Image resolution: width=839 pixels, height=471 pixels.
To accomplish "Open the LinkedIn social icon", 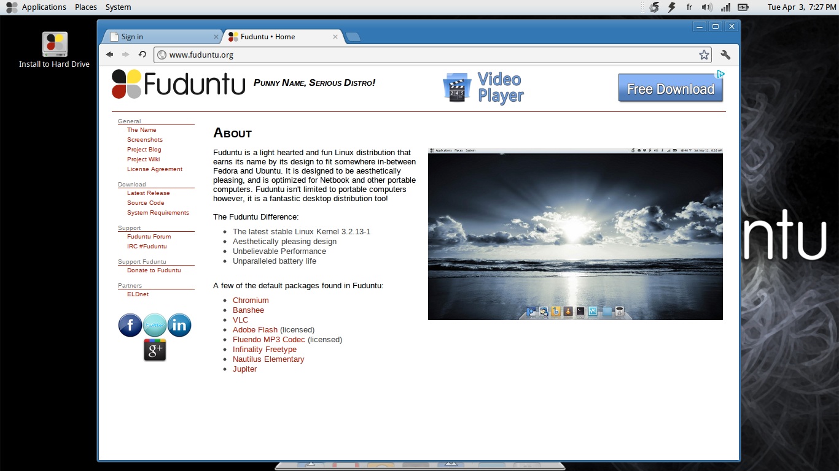I will [179, 325].
